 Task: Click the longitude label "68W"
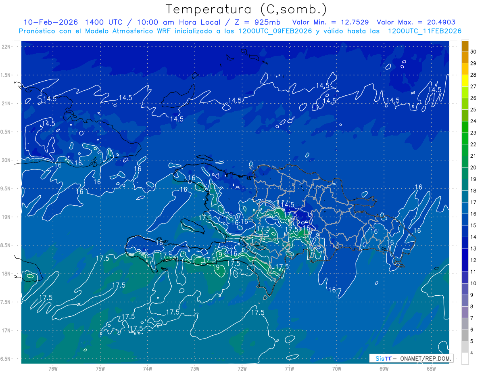[431, 369]
